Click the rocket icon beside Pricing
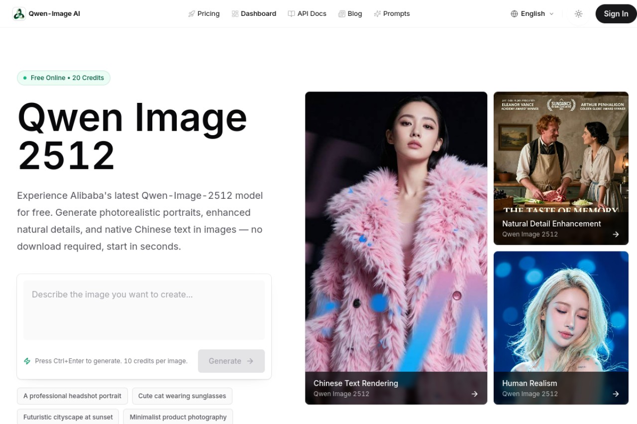Image resolution: width=637 pixels, height=424 pixels. (192, 14)
